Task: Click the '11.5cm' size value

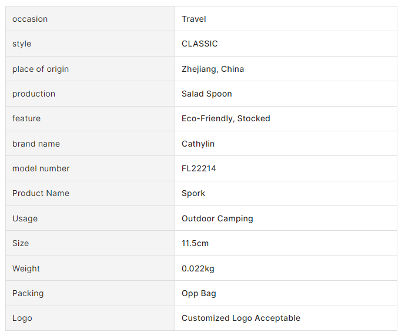Action: [195, 243]
